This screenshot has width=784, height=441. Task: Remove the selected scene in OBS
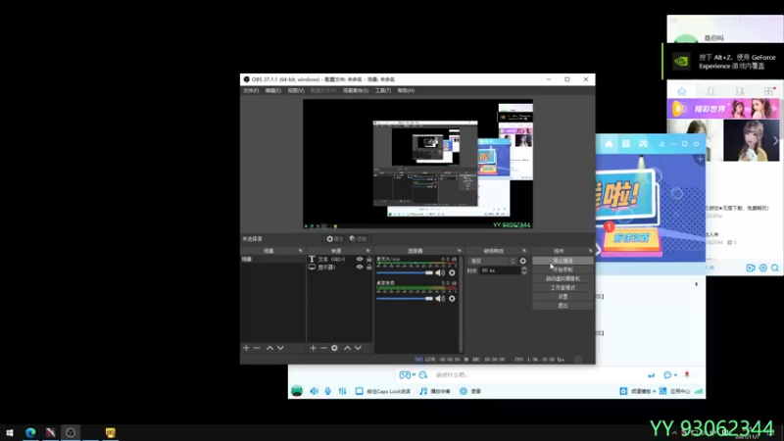click(x=257, y=348)
